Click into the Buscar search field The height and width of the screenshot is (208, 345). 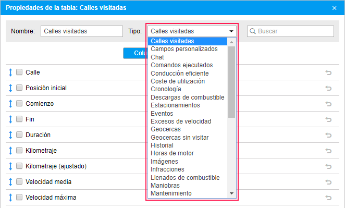click(290, 31)
